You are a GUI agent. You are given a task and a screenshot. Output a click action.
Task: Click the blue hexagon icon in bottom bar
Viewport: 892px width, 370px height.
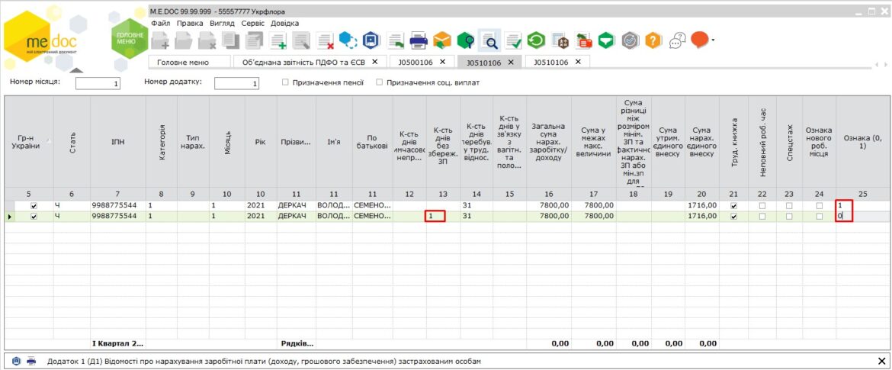click(x=16, y=361)
